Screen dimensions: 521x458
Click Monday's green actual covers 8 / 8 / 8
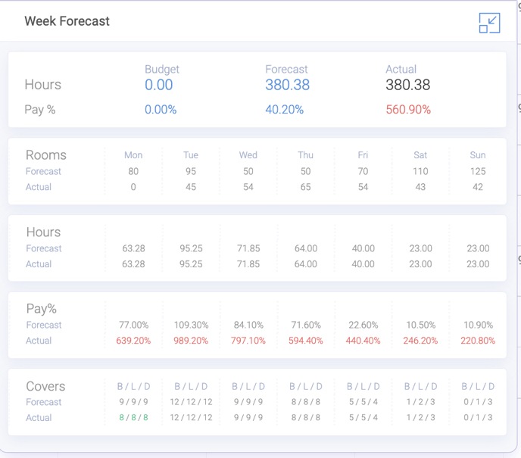[x=133, y=417]
